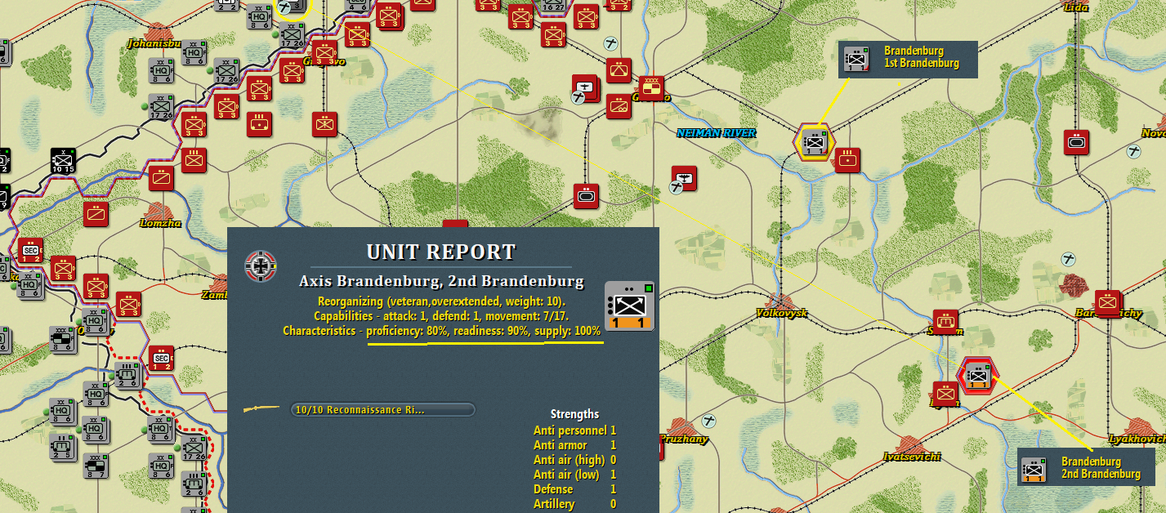The image size is (1166, 513).
Task: Select the red XXXX army HQ counter
Action: (x=652, y=88)
